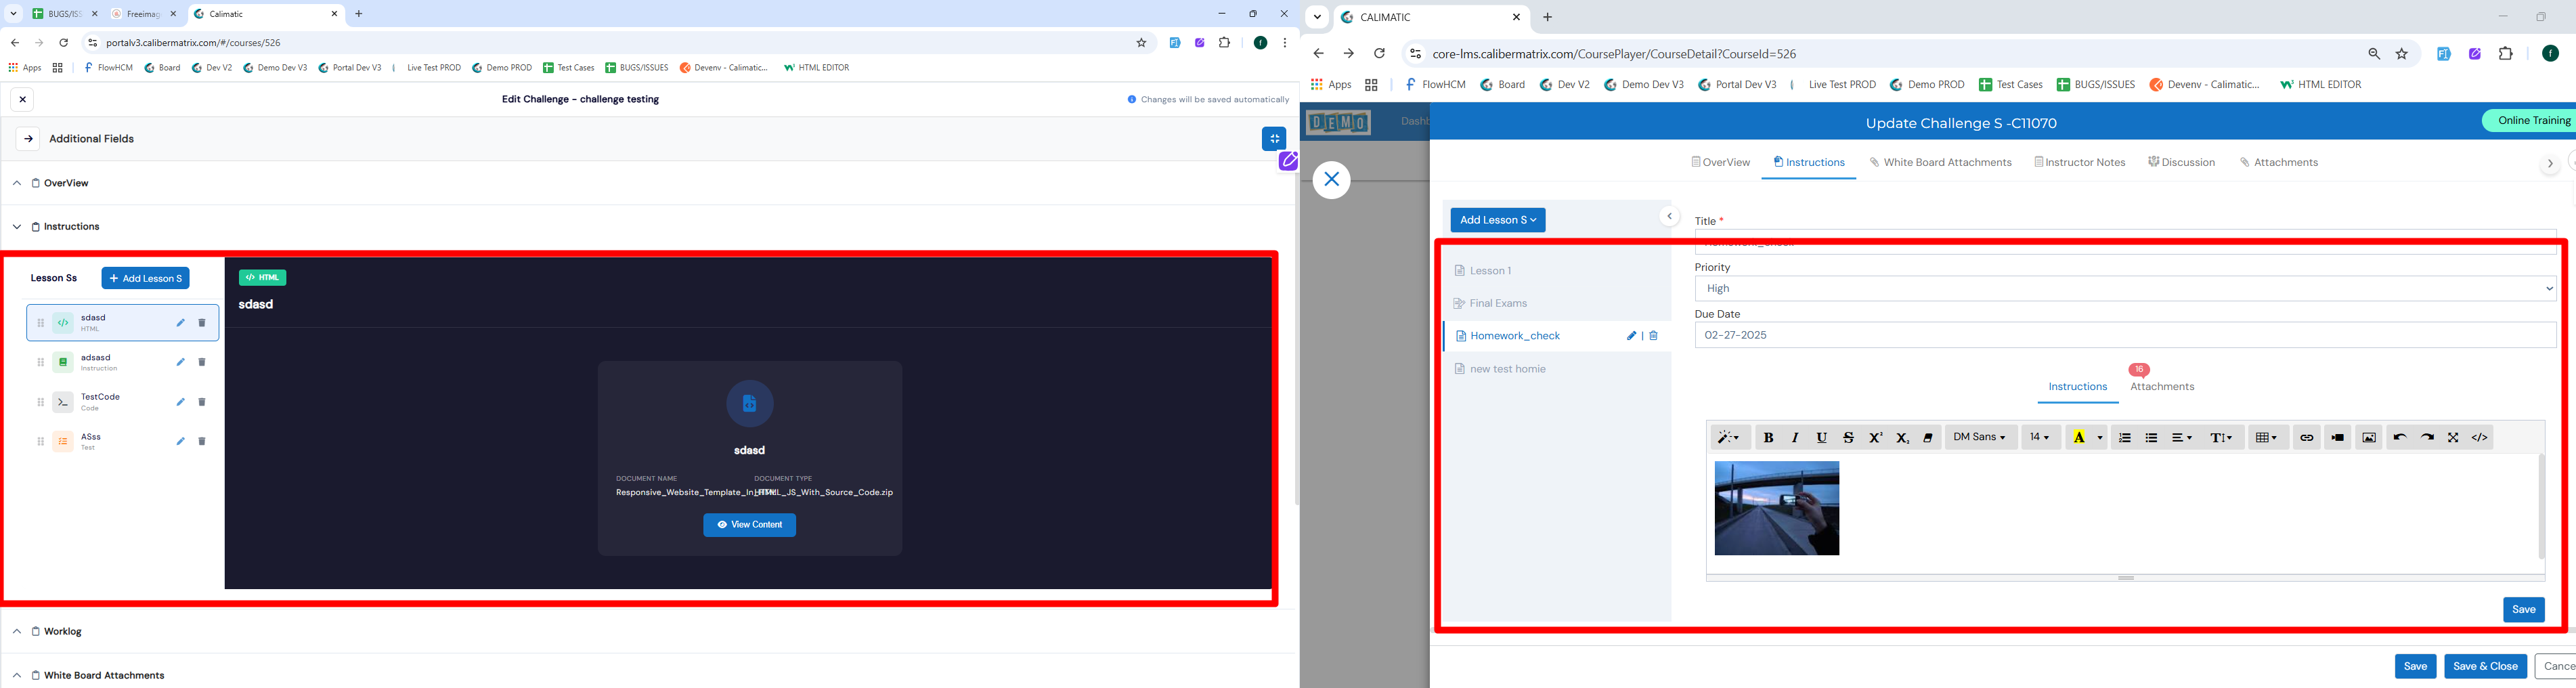The width and height of the screenshot is (2576, 688).
Task: Edit the ASss test lesson
Action: coord(181,441)
